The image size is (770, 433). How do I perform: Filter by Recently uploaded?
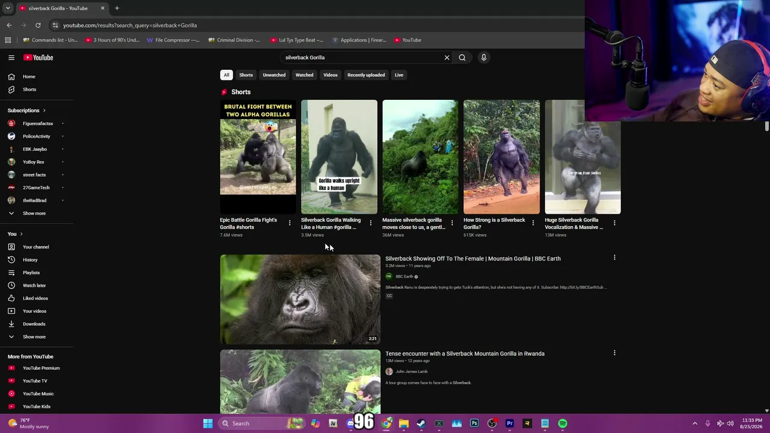(366, 75)
